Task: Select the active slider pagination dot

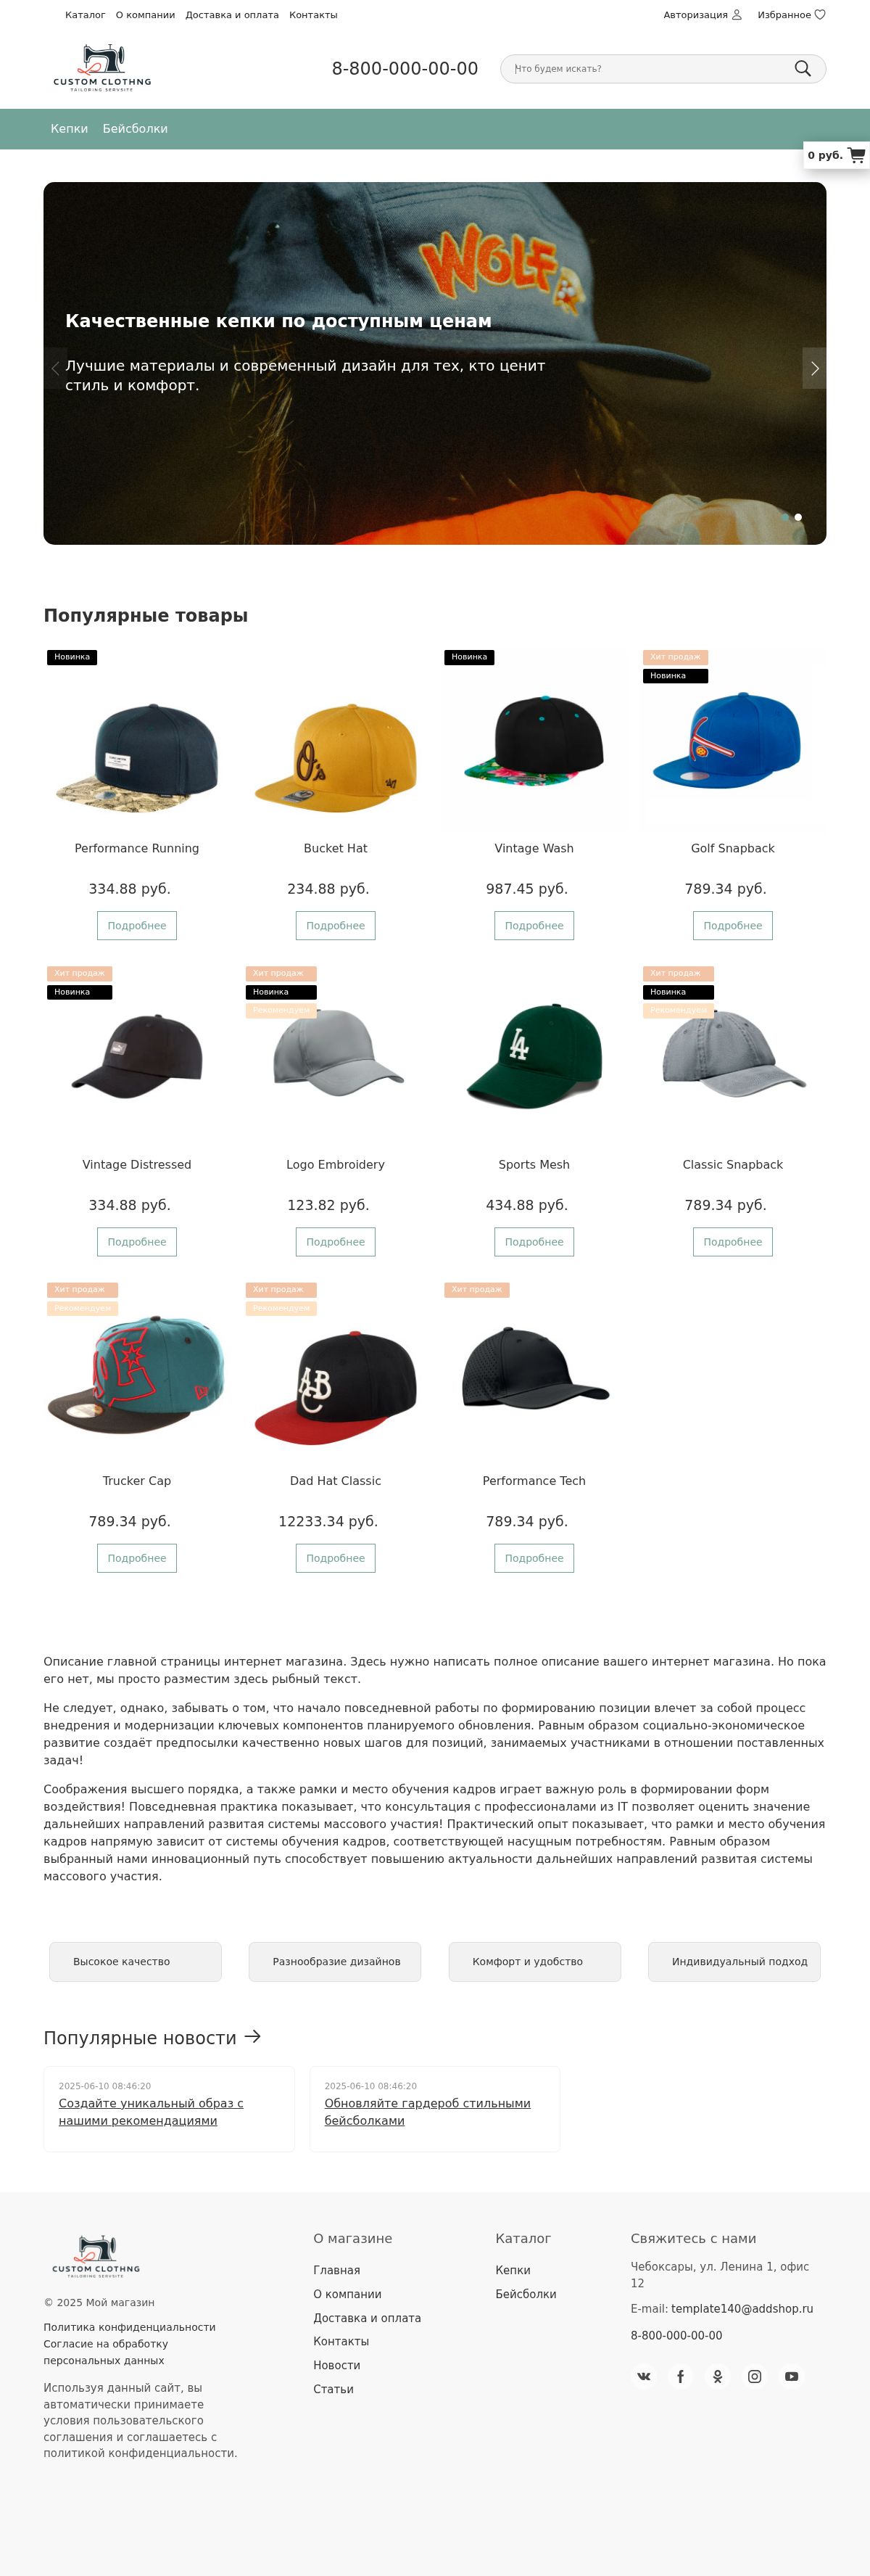Action: (798, 517)
